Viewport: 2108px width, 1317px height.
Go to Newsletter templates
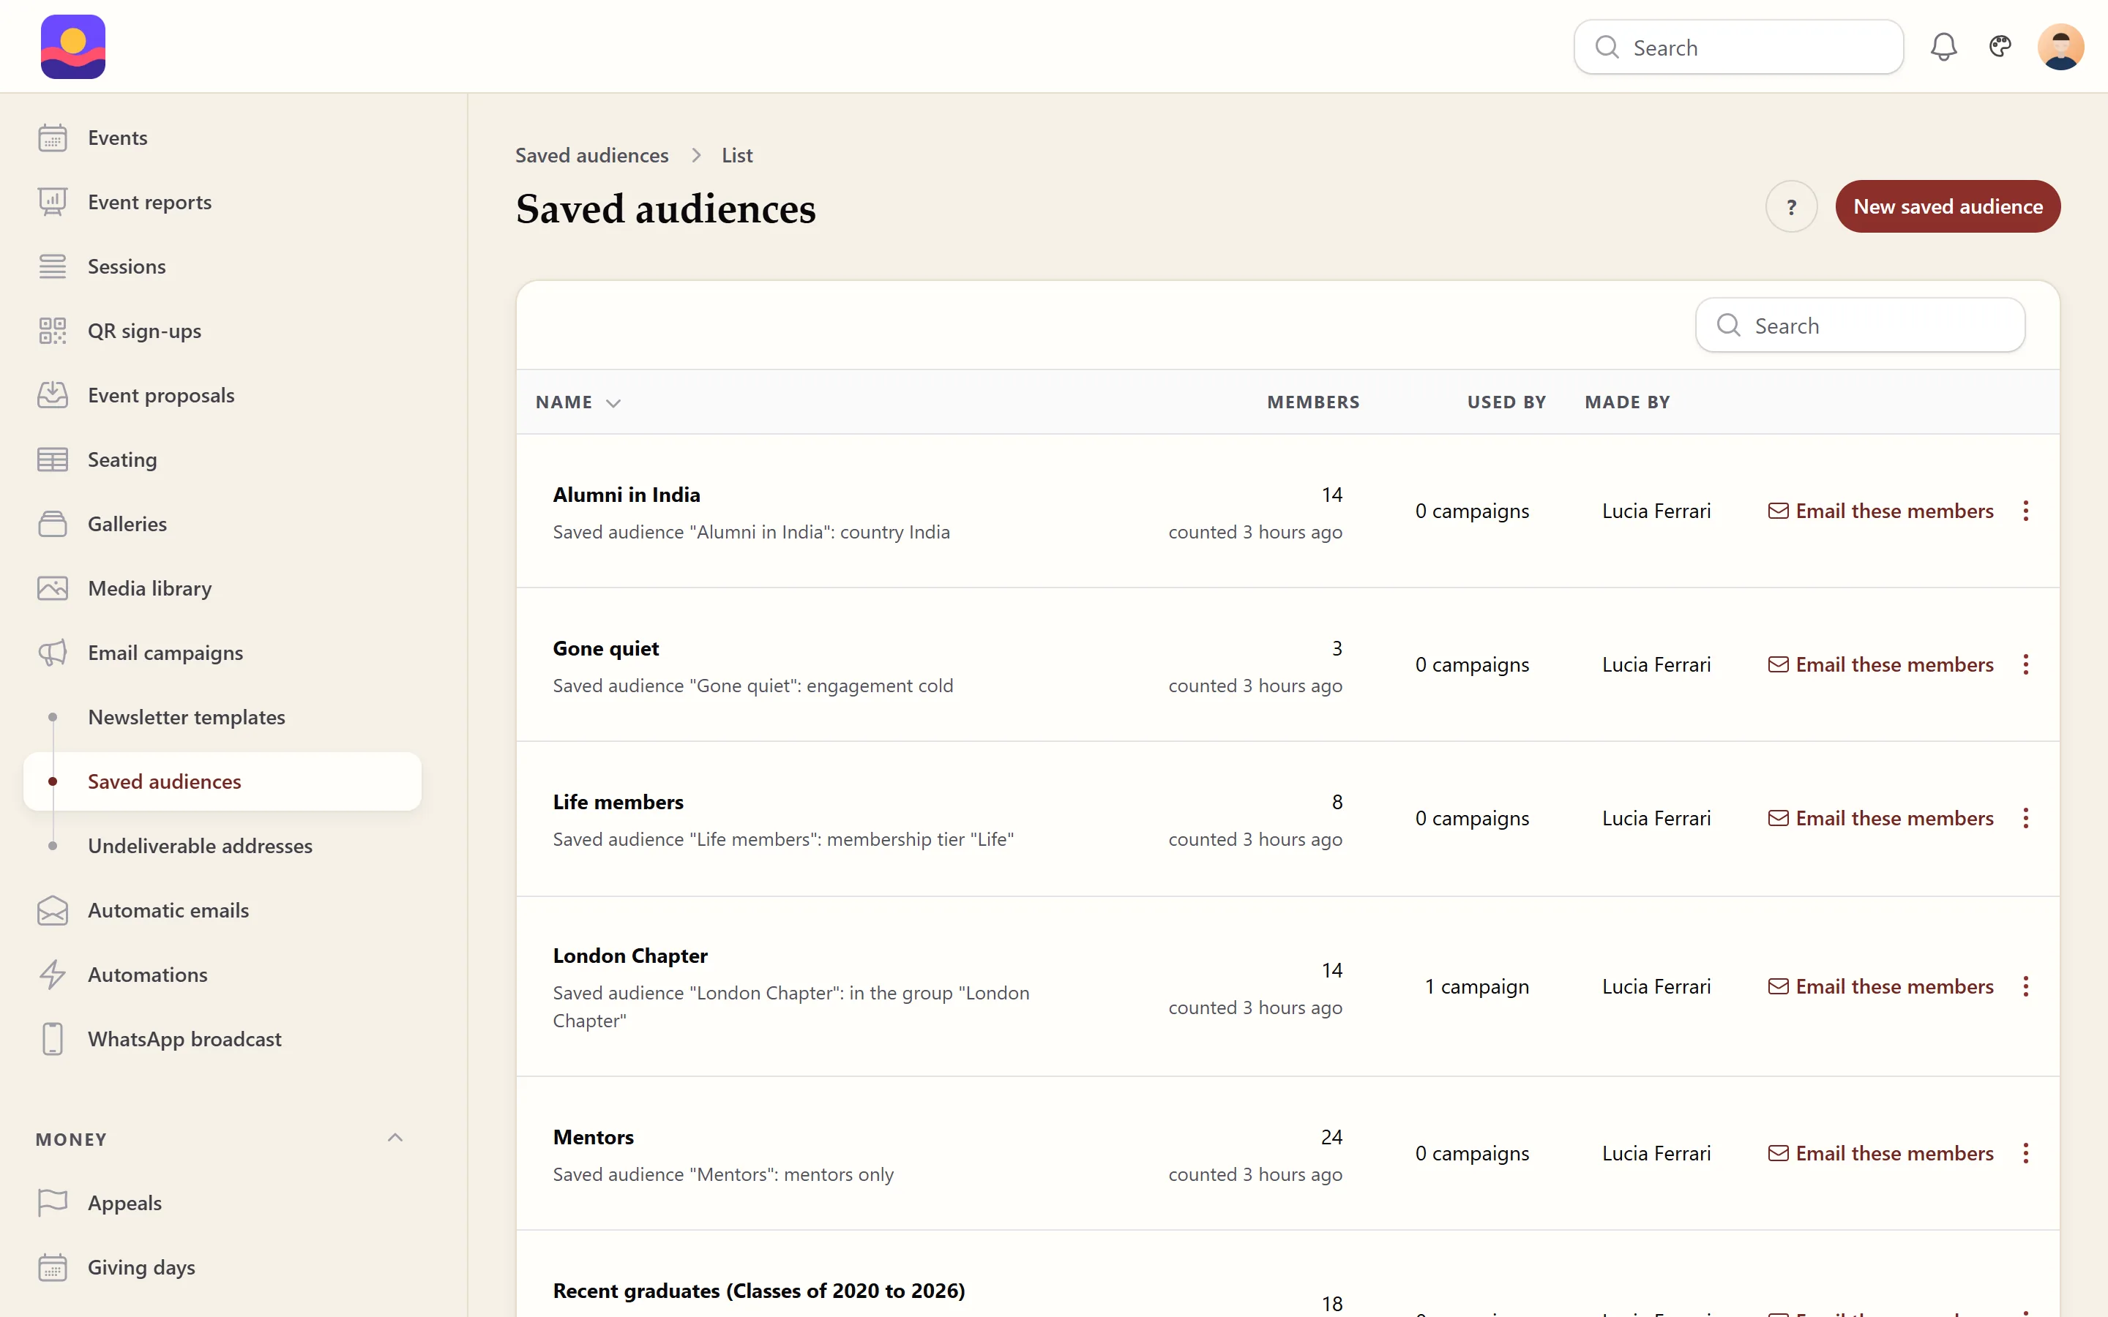pos(222,717)
